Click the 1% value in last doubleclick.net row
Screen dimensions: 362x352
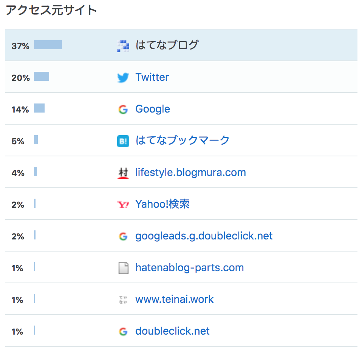[17, 332]
